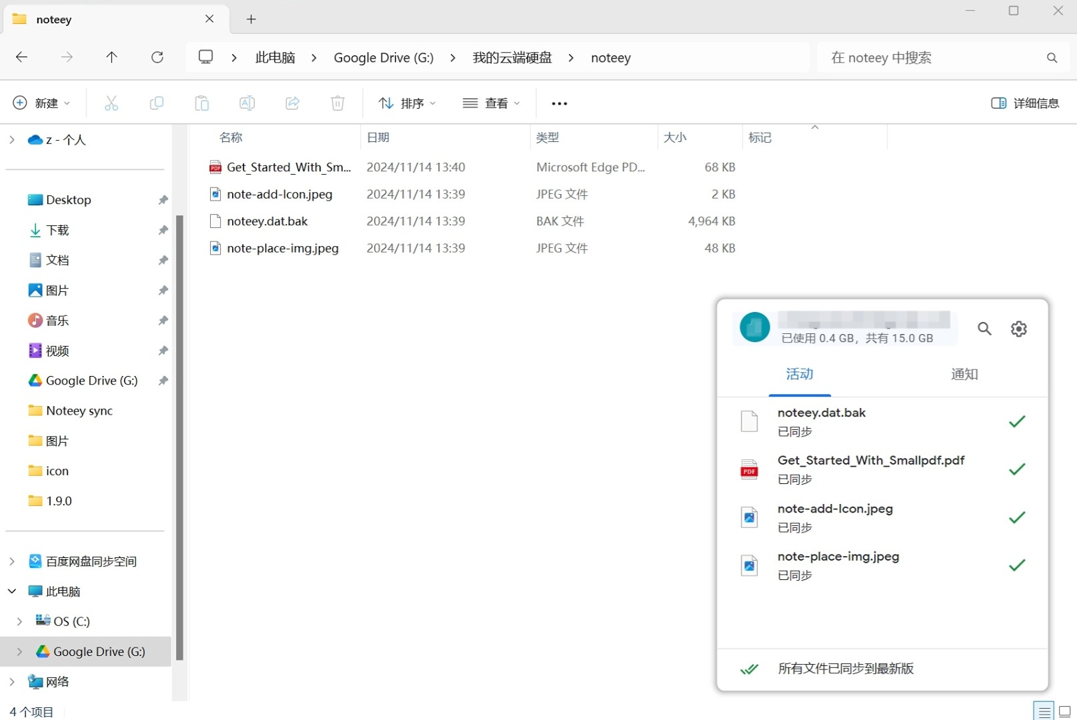Go back with the back arrow
This screenshot has width=1077, height=720.
[21, 57]
